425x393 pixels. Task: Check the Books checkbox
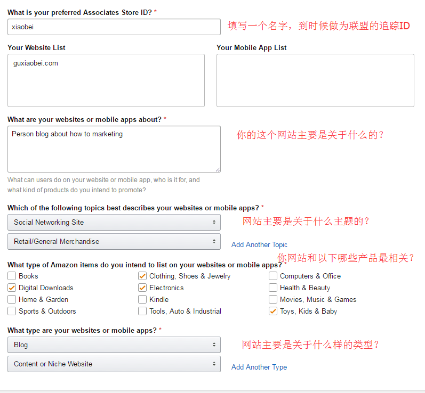pyautogui.click(x=12, y=276)
